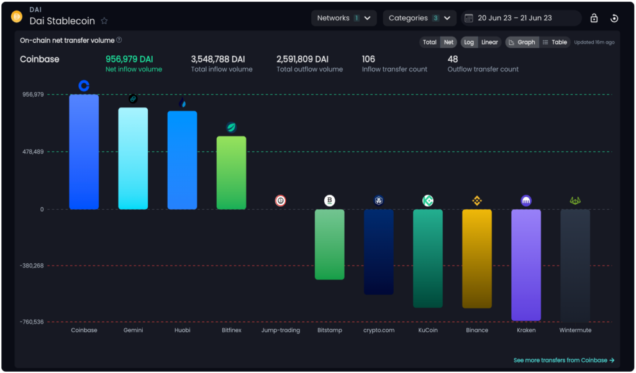
Task: Click the lock icon in header
Action: (594, 18)
